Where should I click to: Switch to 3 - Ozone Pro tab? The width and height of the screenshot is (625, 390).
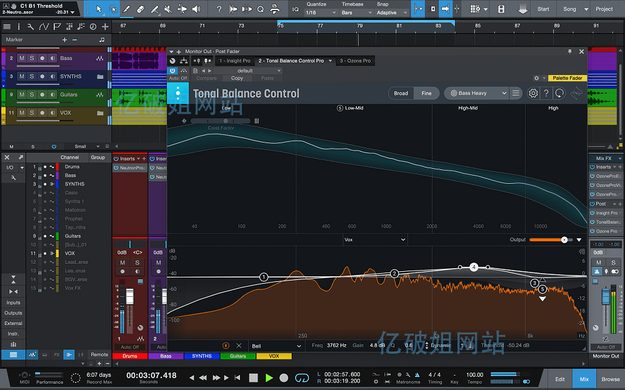[355, 61]
